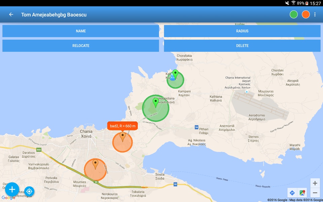Tap the road 94 shield marker

[196, 127]
